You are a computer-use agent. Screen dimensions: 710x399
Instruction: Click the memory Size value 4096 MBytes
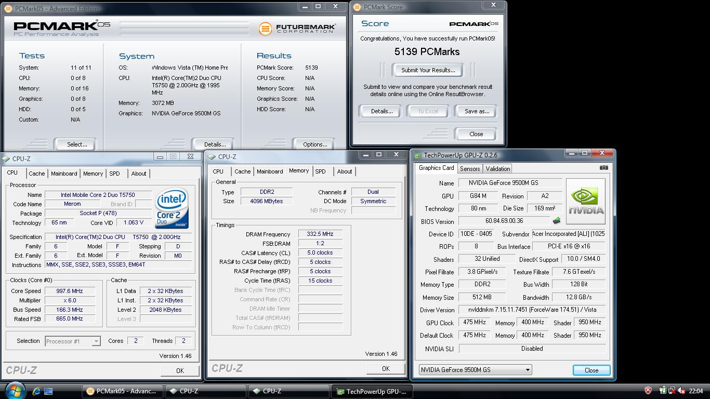(x=267, y=201)
